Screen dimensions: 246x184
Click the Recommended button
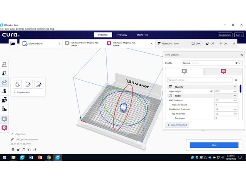coord(177,125)
